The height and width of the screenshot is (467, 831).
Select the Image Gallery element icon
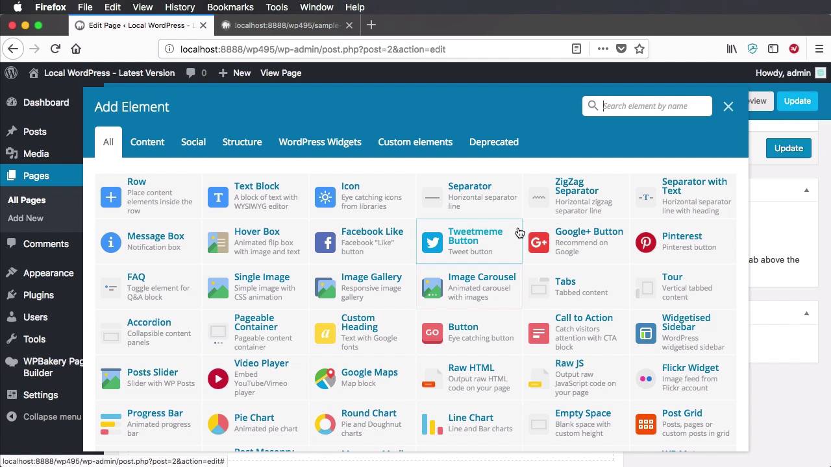click(x=325, y=287)
